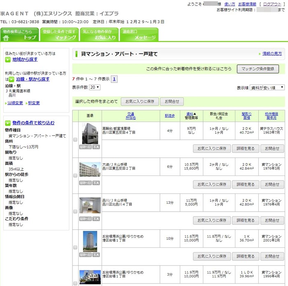Image resolution: width=288 pixels, height=286 pixels.
Task: View details of 高輪台 listing
Action: [x=246, y=149]
